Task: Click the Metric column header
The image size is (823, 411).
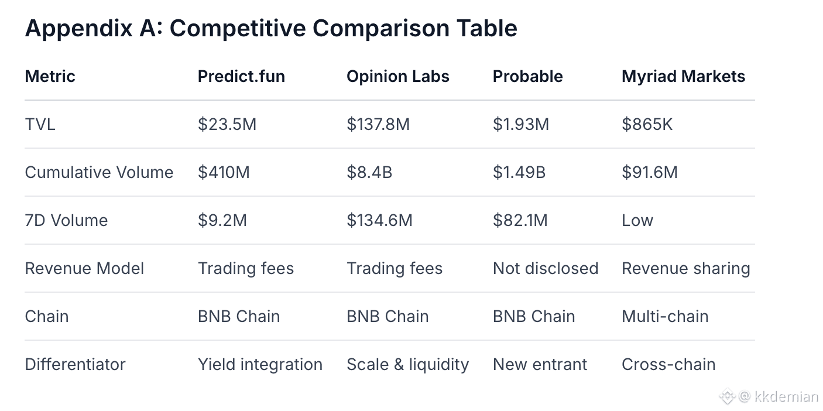Action: point(50,76)
